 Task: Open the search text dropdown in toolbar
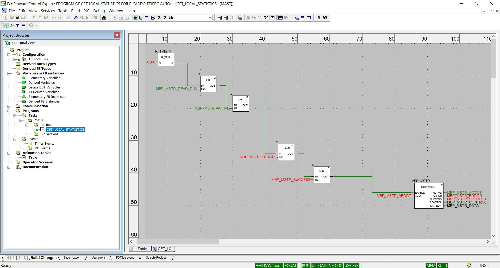click(x=210, y=17)
